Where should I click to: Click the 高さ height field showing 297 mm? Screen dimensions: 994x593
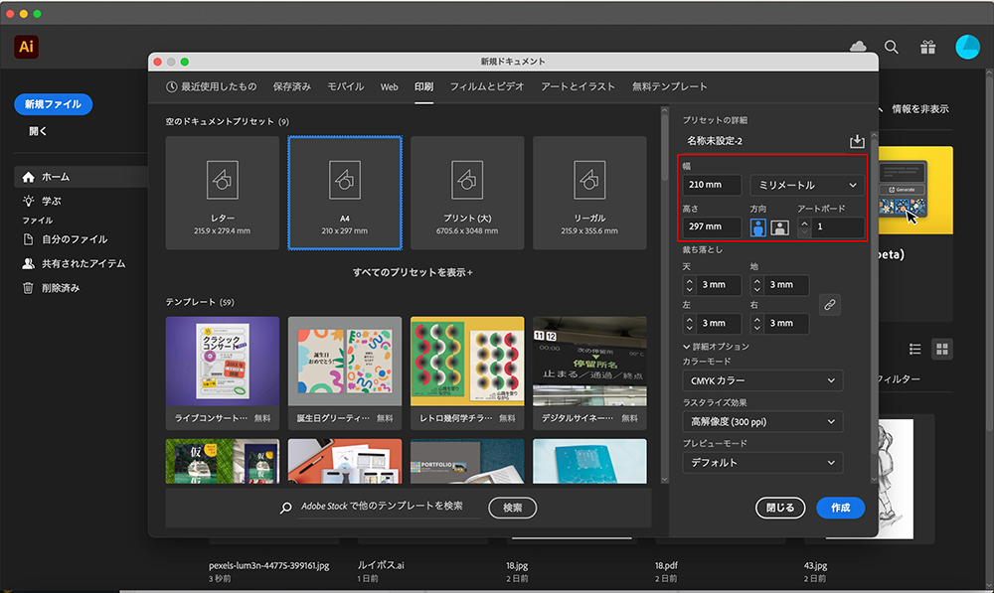[x=712, y=226]
